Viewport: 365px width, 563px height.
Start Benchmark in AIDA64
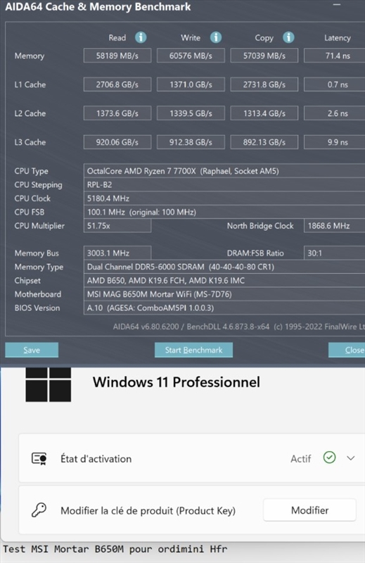(193, 350)
